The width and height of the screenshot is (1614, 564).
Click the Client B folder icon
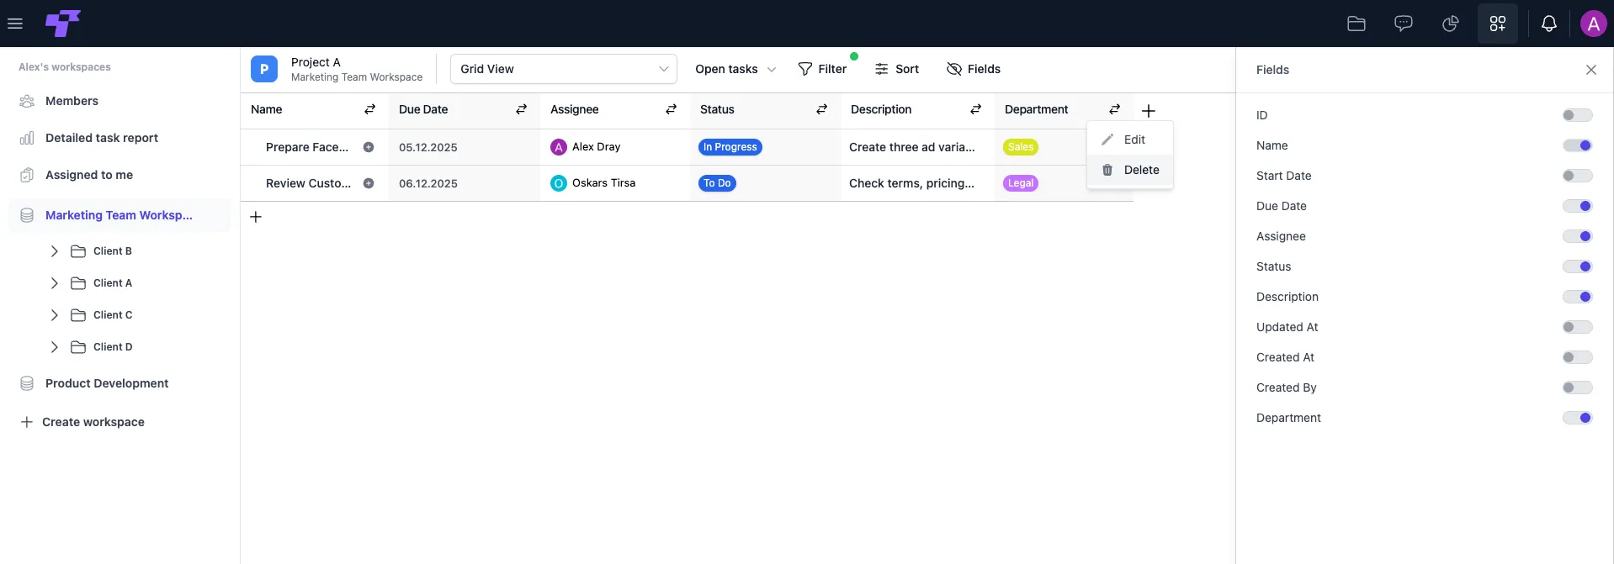coord(78,251)
